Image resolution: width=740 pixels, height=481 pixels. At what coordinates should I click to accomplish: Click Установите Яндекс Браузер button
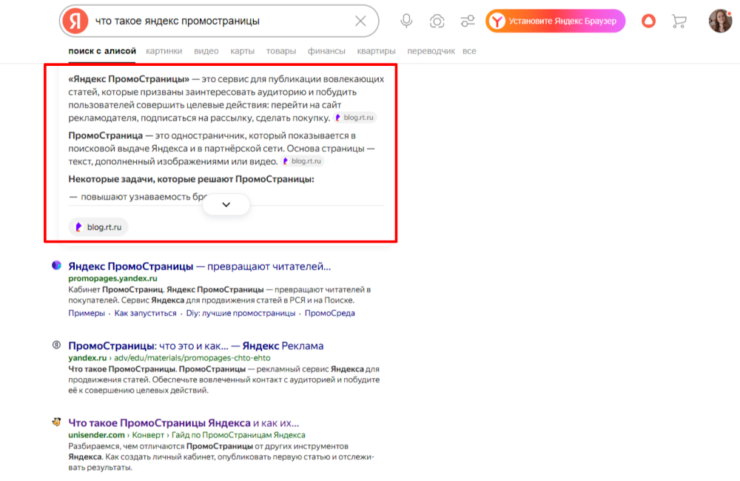(x=556, y=21)
